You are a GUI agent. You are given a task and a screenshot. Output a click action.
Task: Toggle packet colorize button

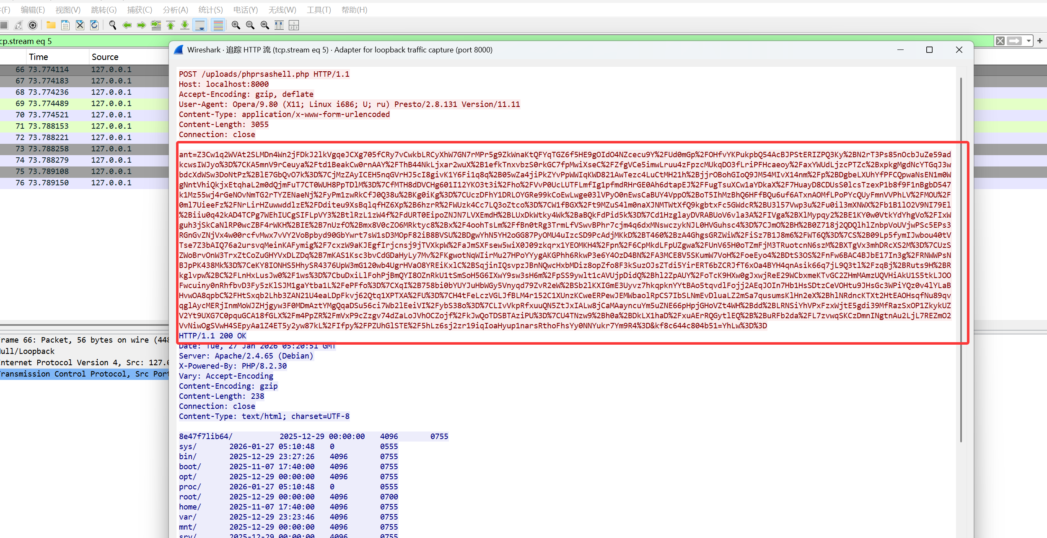tap(218, 25)
